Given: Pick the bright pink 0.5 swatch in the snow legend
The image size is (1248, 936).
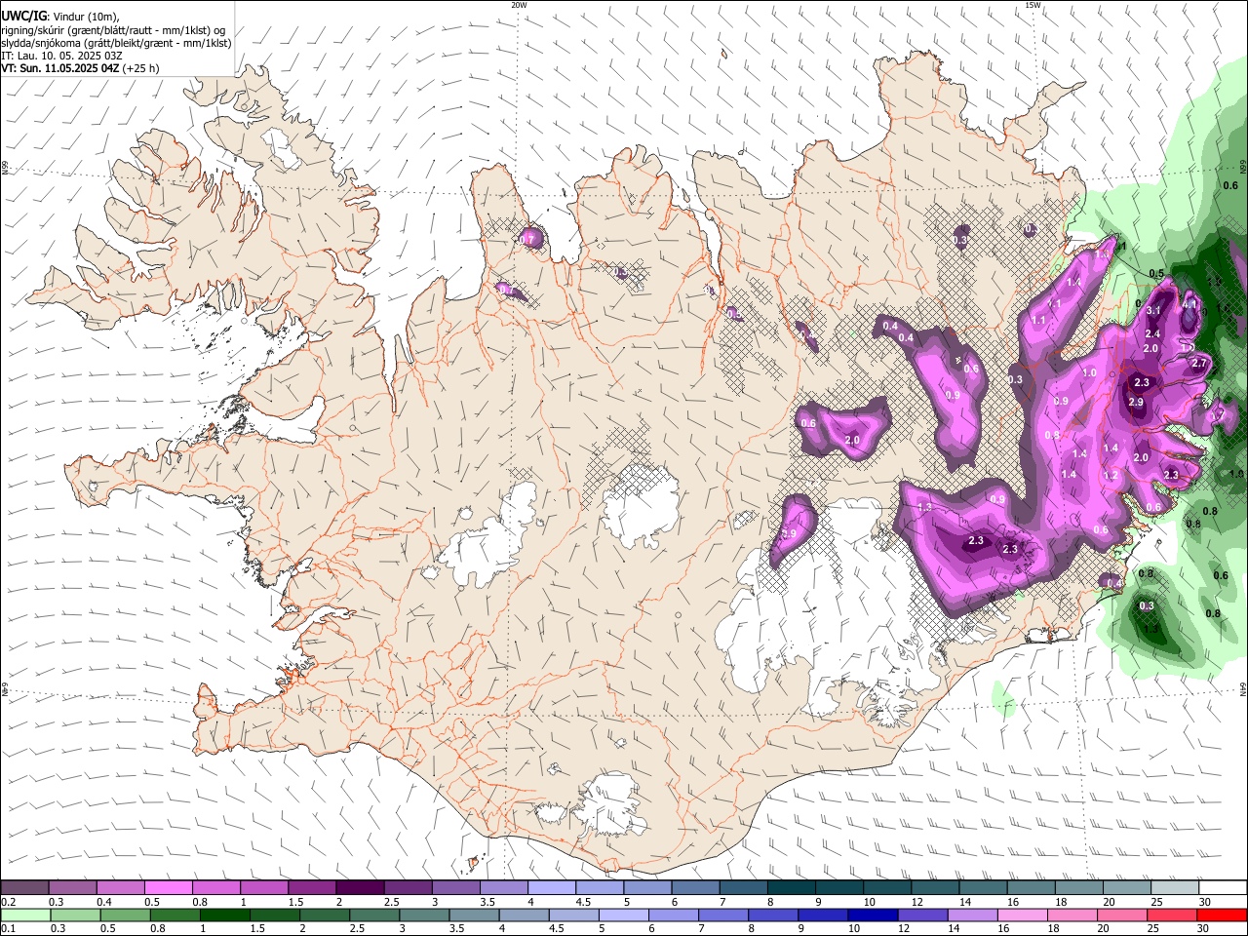Looking at the screenshot, I should (168, 888).
